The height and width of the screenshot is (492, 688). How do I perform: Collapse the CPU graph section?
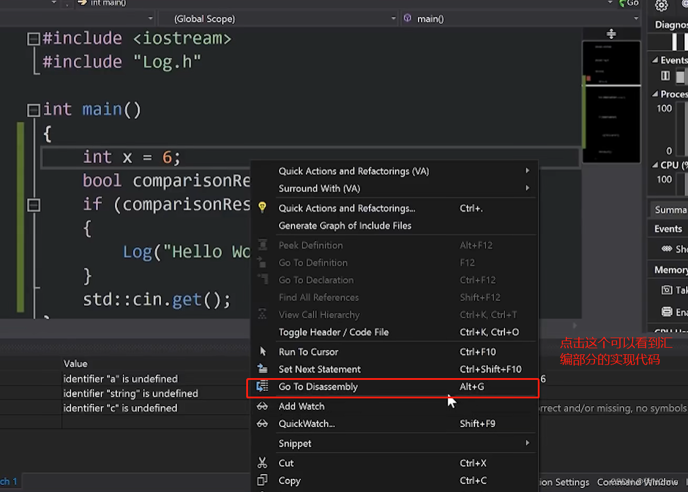tap(655, 165)
